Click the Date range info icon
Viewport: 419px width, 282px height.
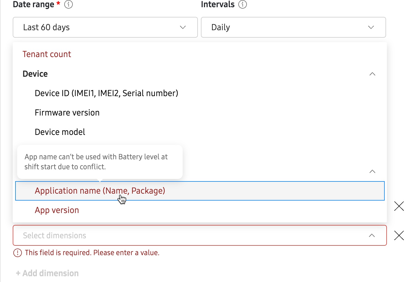click(68, 4)
